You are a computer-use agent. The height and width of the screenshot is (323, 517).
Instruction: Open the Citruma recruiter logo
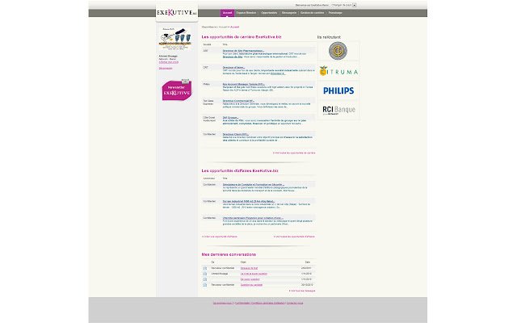(x=338, y=71)
